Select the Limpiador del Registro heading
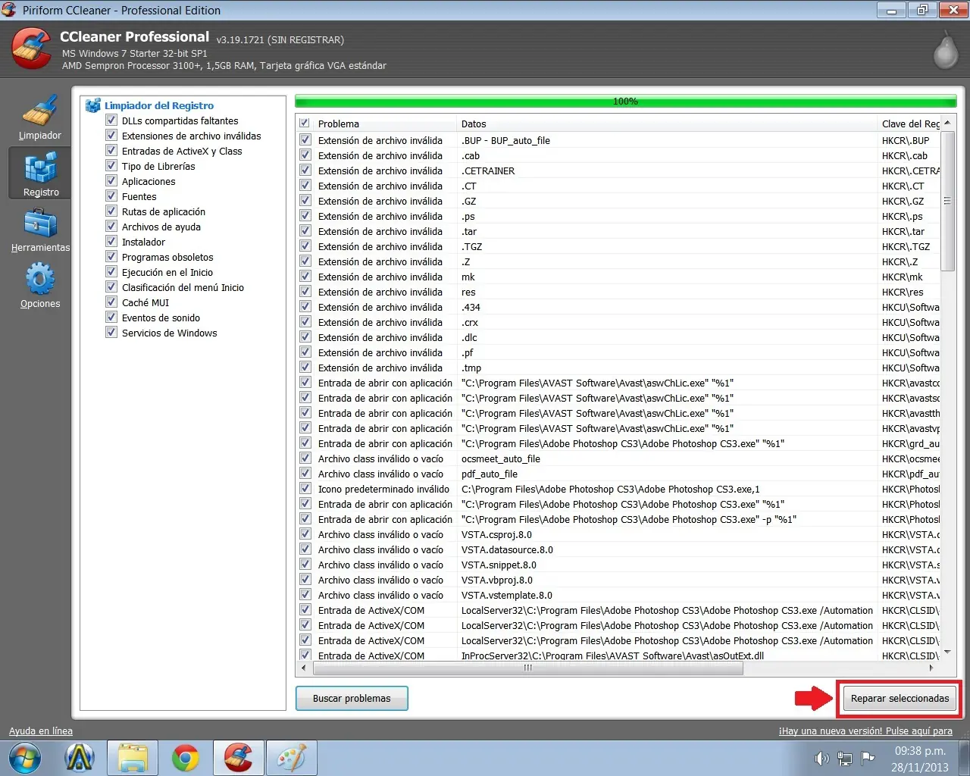970x776 pixels. pos(159,106)
